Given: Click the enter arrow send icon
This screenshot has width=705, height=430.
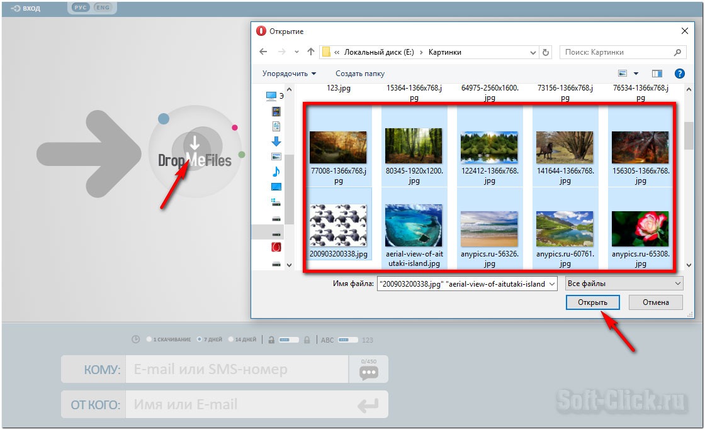Looking at the screenshot, I should pos(368,405).
